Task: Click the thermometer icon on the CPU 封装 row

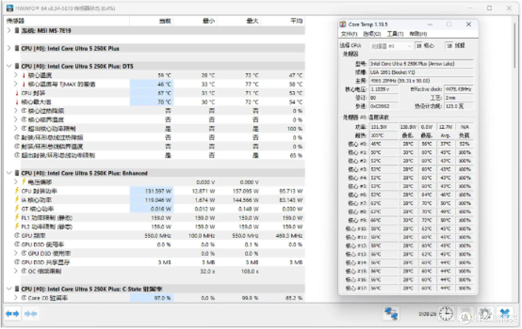Action: point(16,93)
